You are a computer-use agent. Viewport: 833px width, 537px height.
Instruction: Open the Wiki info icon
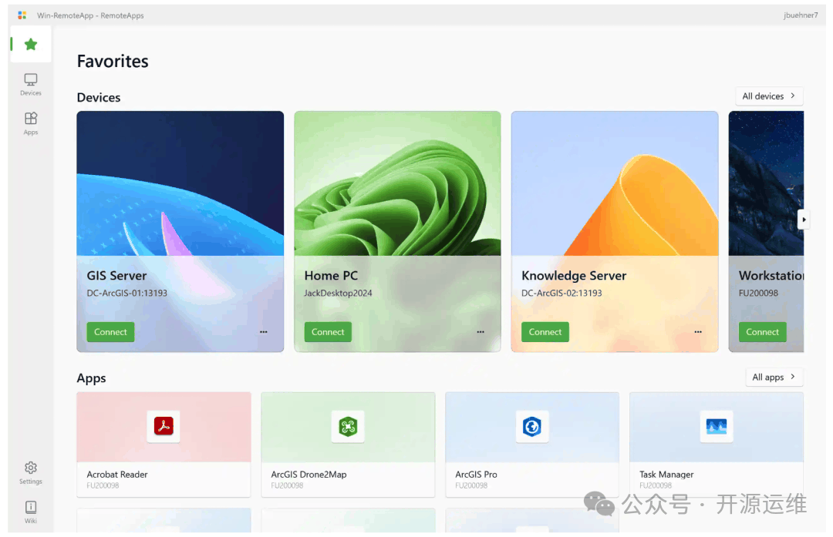pos(31,512)
